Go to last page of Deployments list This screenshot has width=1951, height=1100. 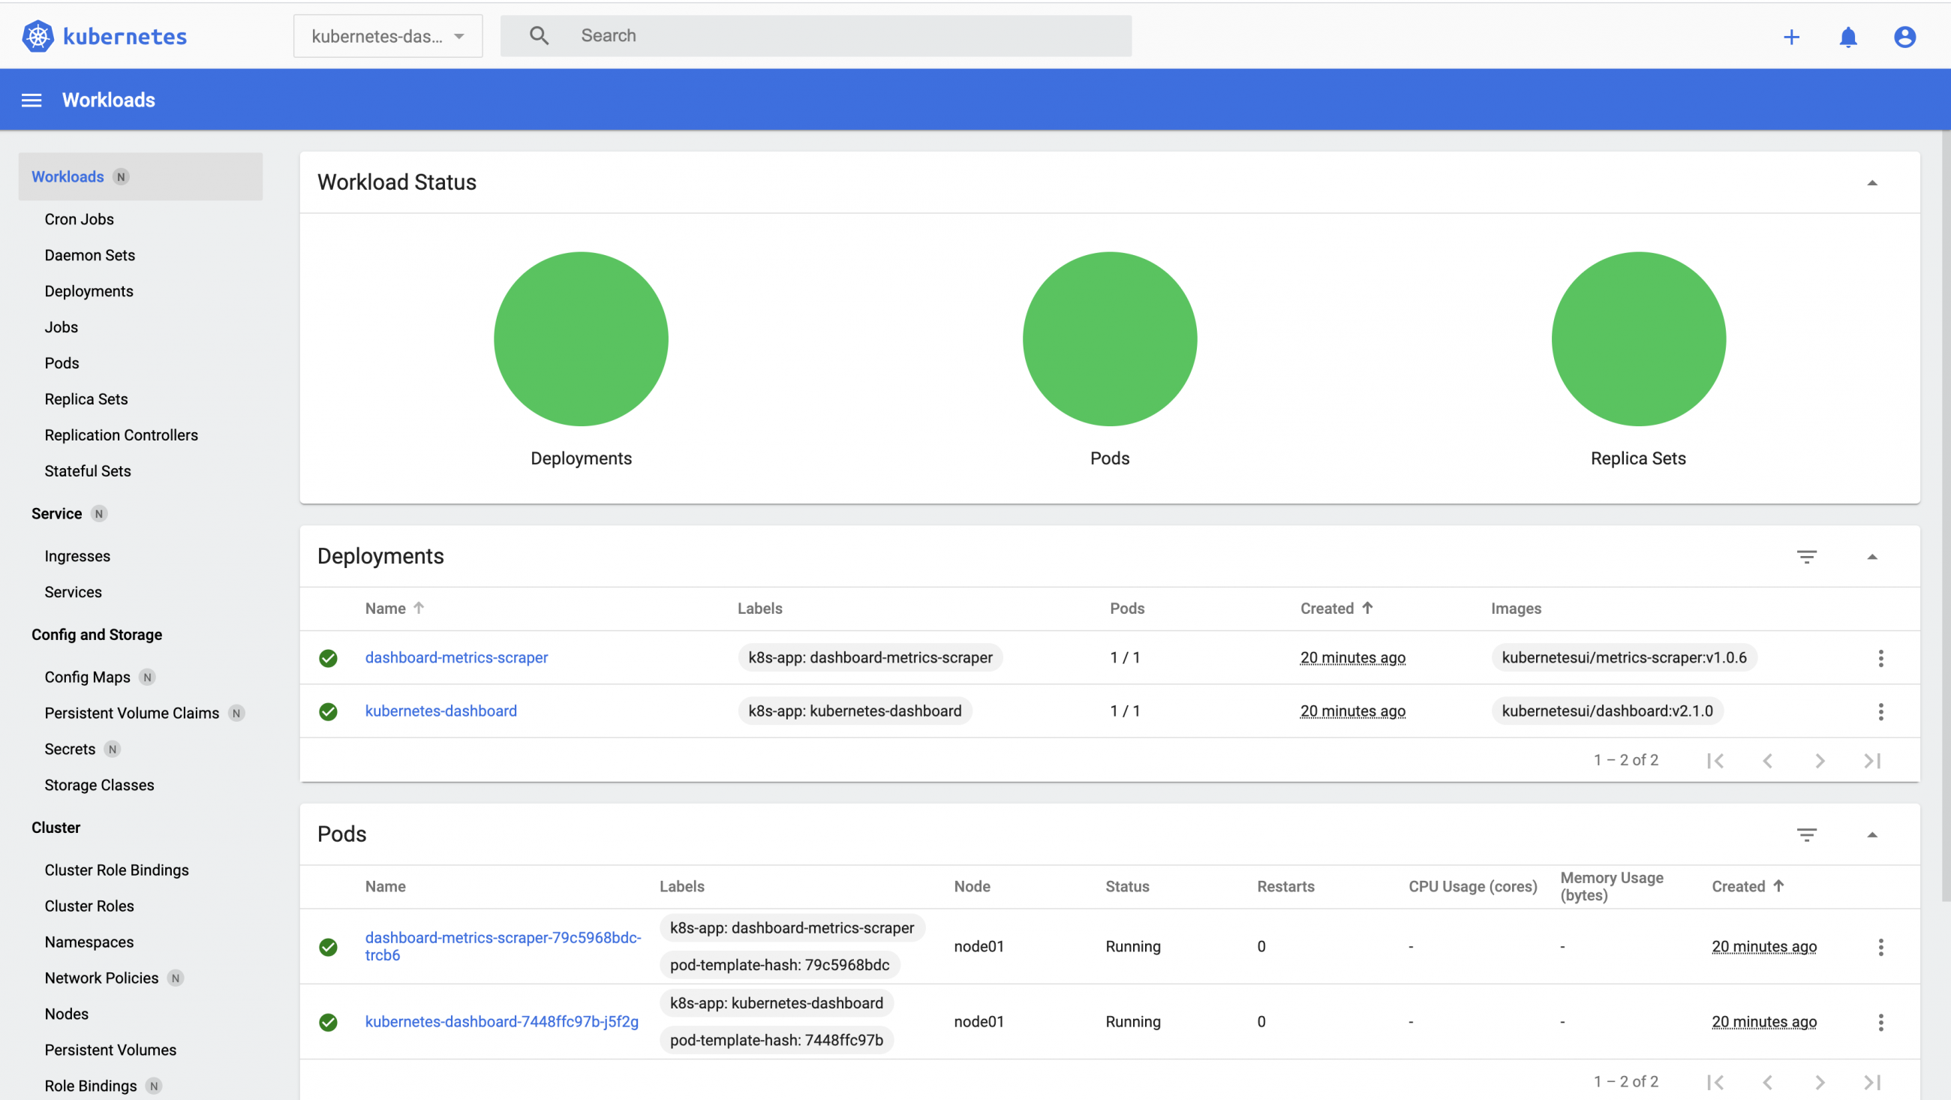pos(1872,761)
